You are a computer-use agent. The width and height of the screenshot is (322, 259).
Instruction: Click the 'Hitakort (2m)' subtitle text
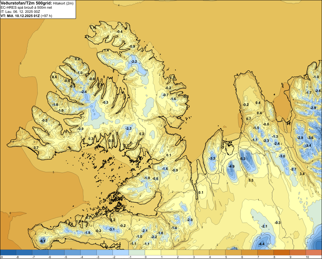tap(63, 3)
